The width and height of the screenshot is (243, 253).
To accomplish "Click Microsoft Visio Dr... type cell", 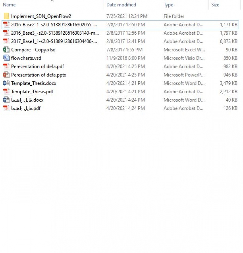I will point(184,58).
